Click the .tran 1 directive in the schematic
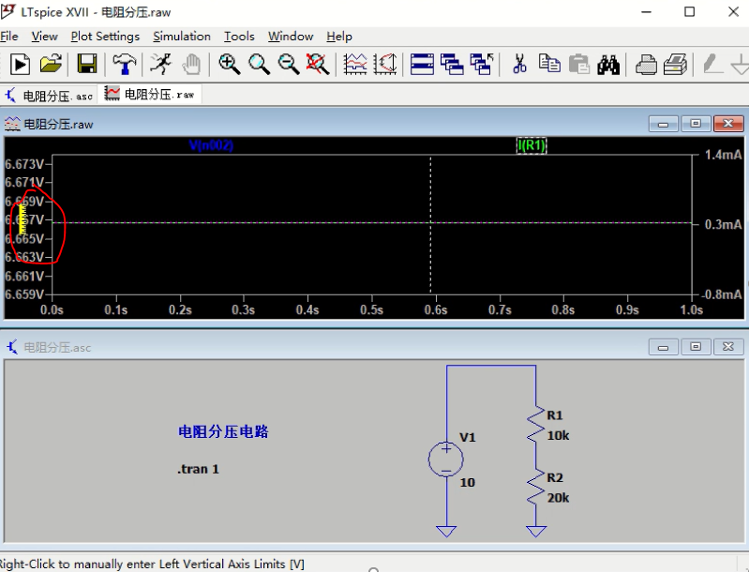The width and height of the screenshot is (749, 572). (198, 469)
